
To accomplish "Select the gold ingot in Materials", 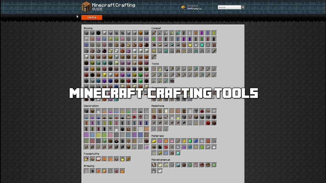I will pos(154,141).
